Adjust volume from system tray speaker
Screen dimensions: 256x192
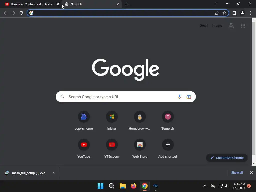tap(227, 186)
